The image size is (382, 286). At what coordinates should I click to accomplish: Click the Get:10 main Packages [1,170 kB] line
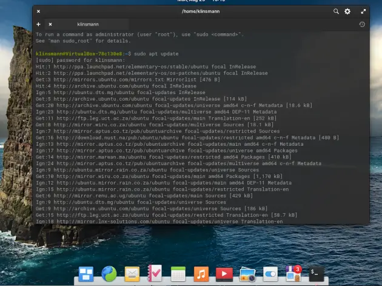pos(159,177)
